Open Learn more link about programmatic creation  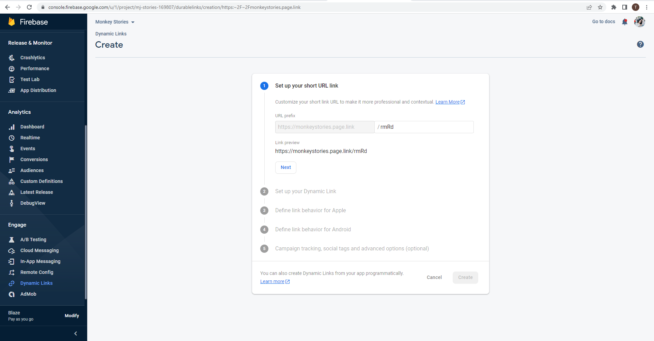275,281
